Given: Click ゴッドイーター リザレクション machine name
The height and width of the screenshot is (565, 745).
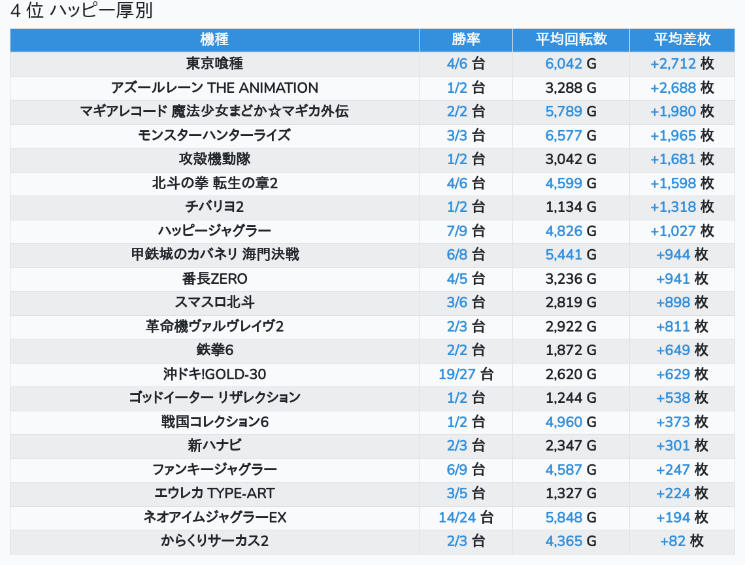Looking at the screenshot, I should coord(214,398).
